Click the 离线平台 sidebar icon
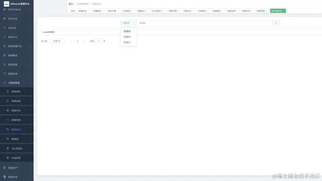Screen dimensions: 322x181 [x=4, y=37]
